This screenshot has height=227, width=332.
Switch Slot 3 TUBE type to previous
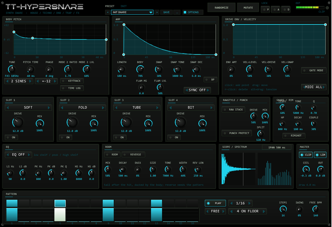[116, 107]
